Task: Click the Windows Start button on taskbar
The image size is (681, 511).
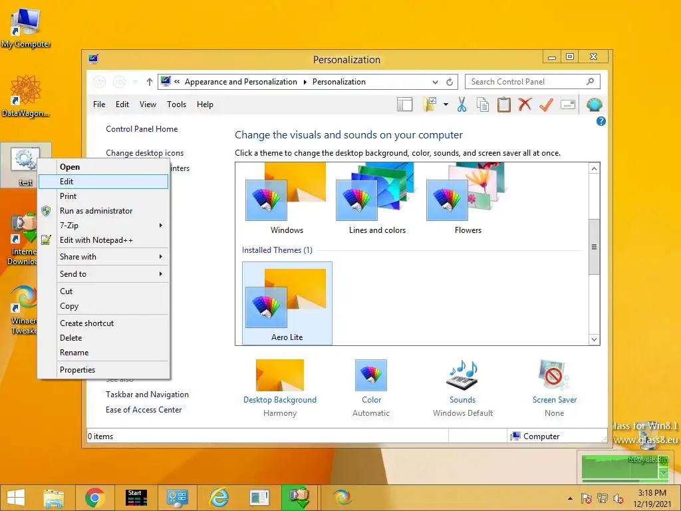Action: [x=16, y=498]
